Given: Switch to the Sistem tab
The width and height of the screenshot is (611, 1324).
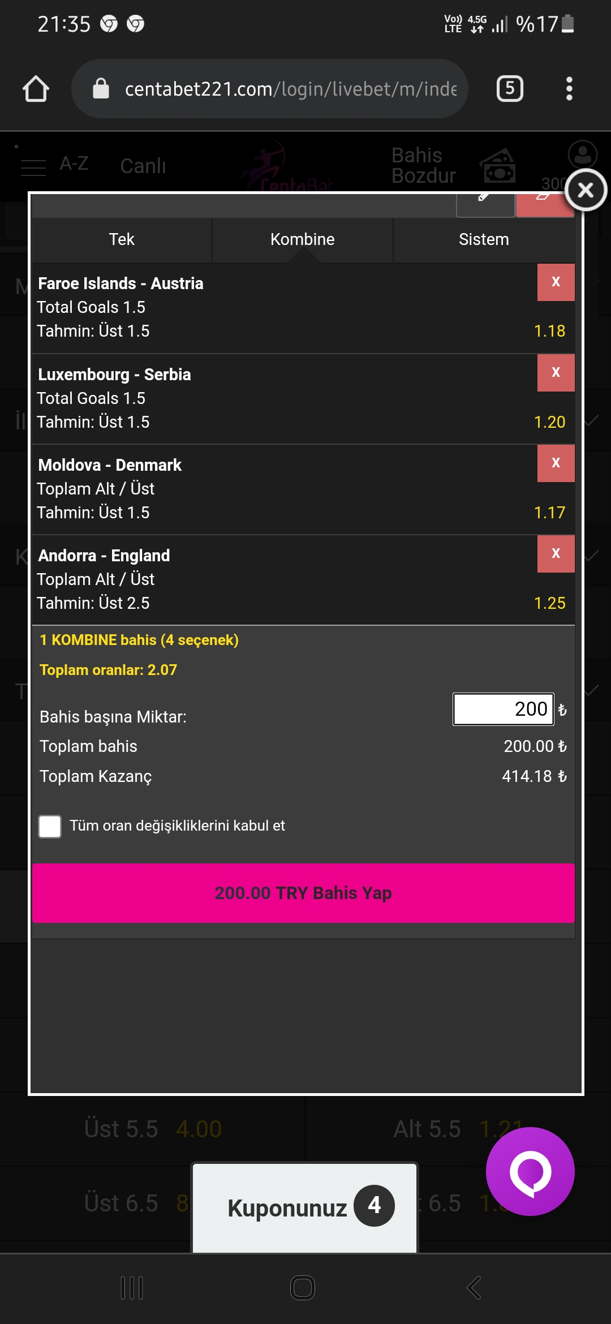Looking at the screenshot, I should 484,239.
